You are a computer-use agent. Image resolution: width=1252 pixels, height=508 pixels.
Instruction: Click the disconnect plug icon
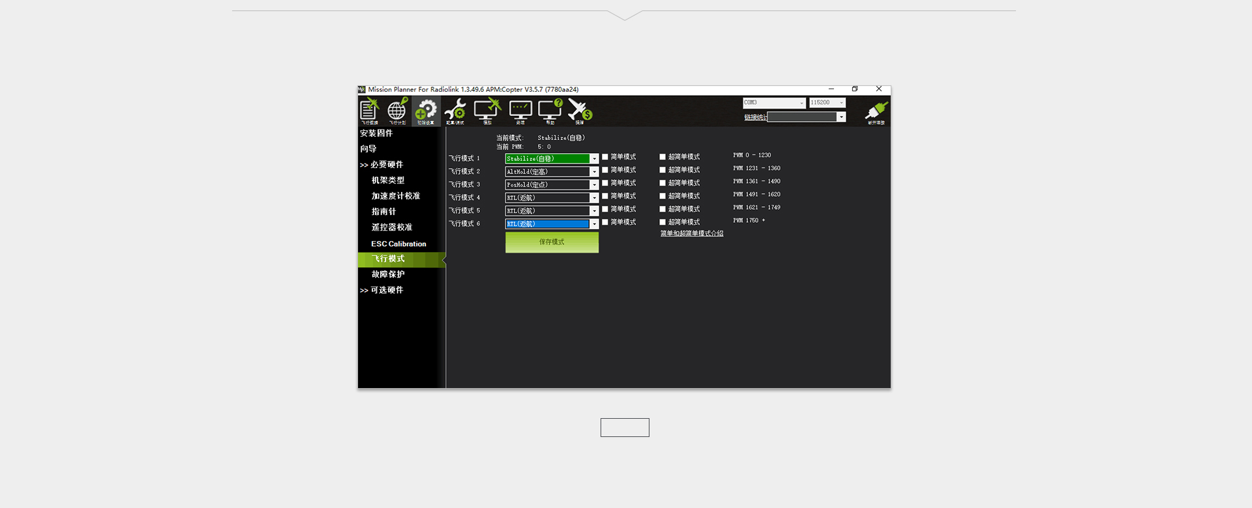[876, 112]
